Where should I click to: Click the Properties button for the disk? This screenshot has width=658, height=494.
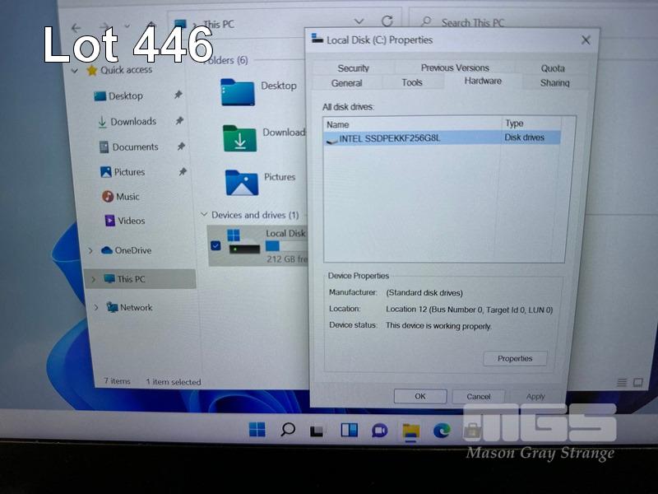coord(515,358)
